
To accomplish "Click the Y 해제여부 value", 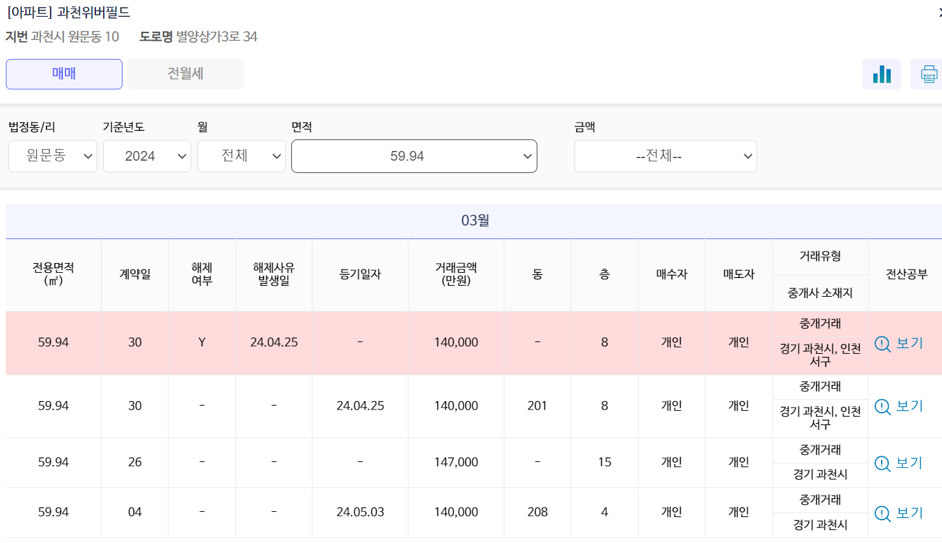I will coord(202,342).
